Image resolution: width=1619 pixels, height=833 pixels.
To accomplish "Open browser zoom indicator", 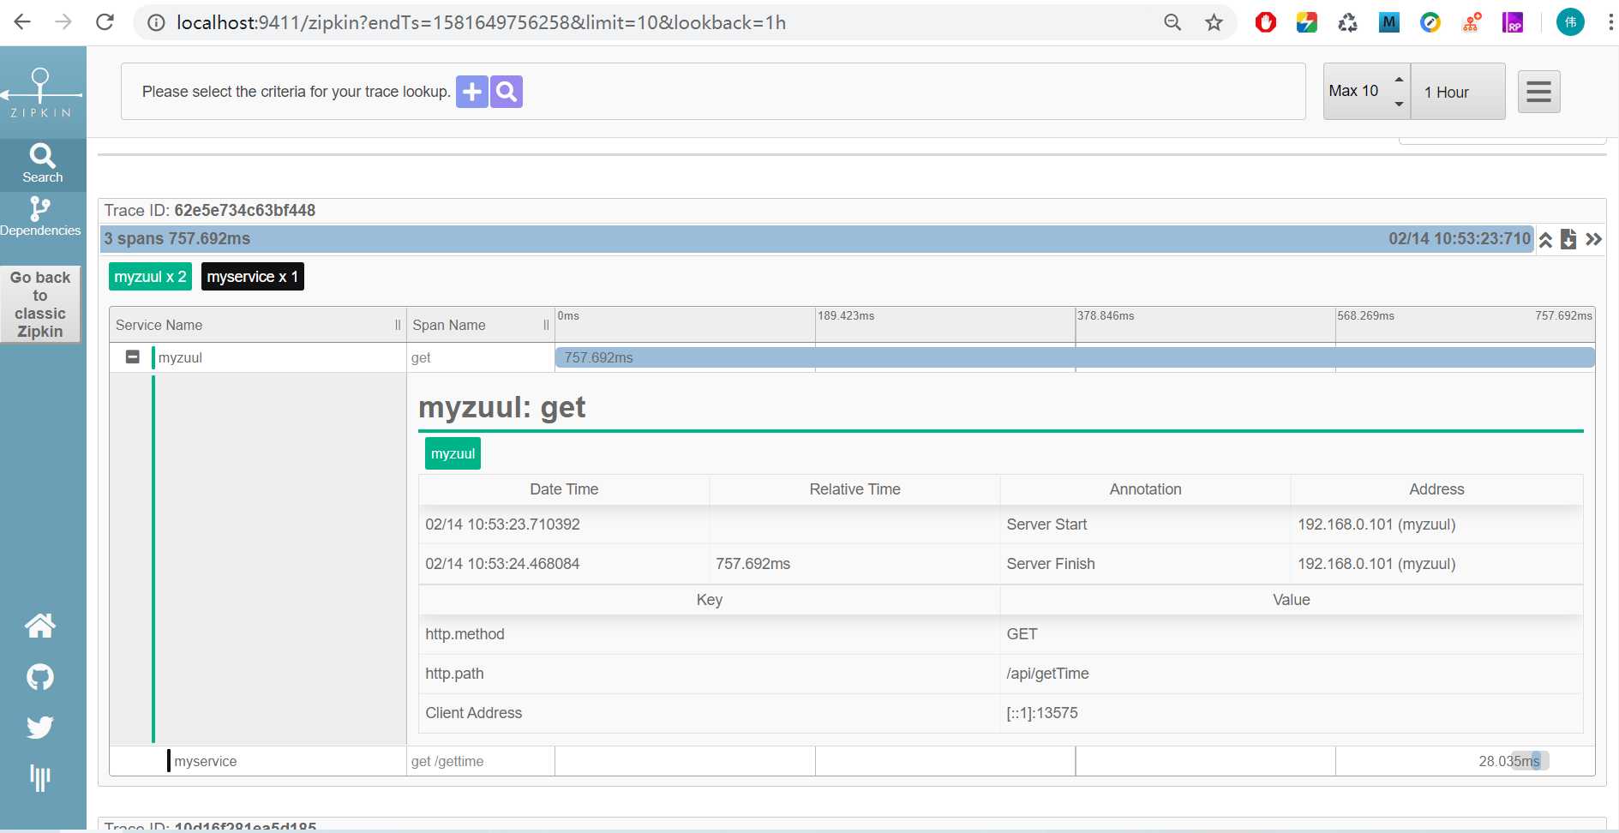I will (x=1172, y=22).
